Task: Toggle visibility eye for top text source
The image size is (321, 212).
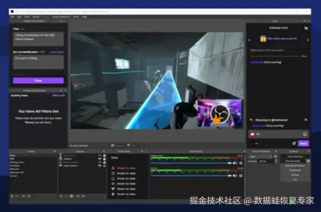Action: 100,155
